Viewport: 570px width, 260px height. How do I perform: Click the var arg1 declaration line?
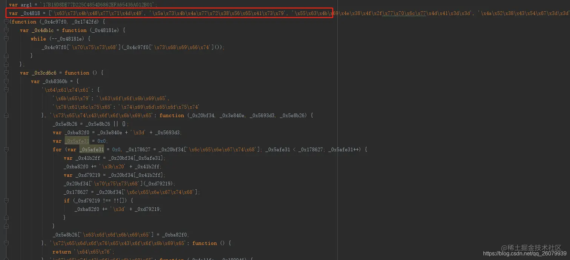click(x=83, y=5)
